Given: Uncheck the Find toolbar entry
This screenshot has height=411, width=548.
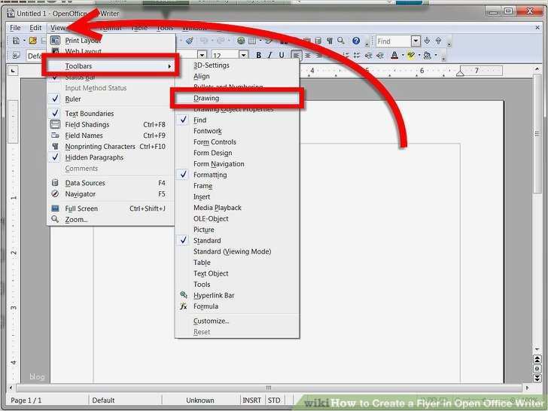Looking at the screenshot, I should click(x=237, y=120).
